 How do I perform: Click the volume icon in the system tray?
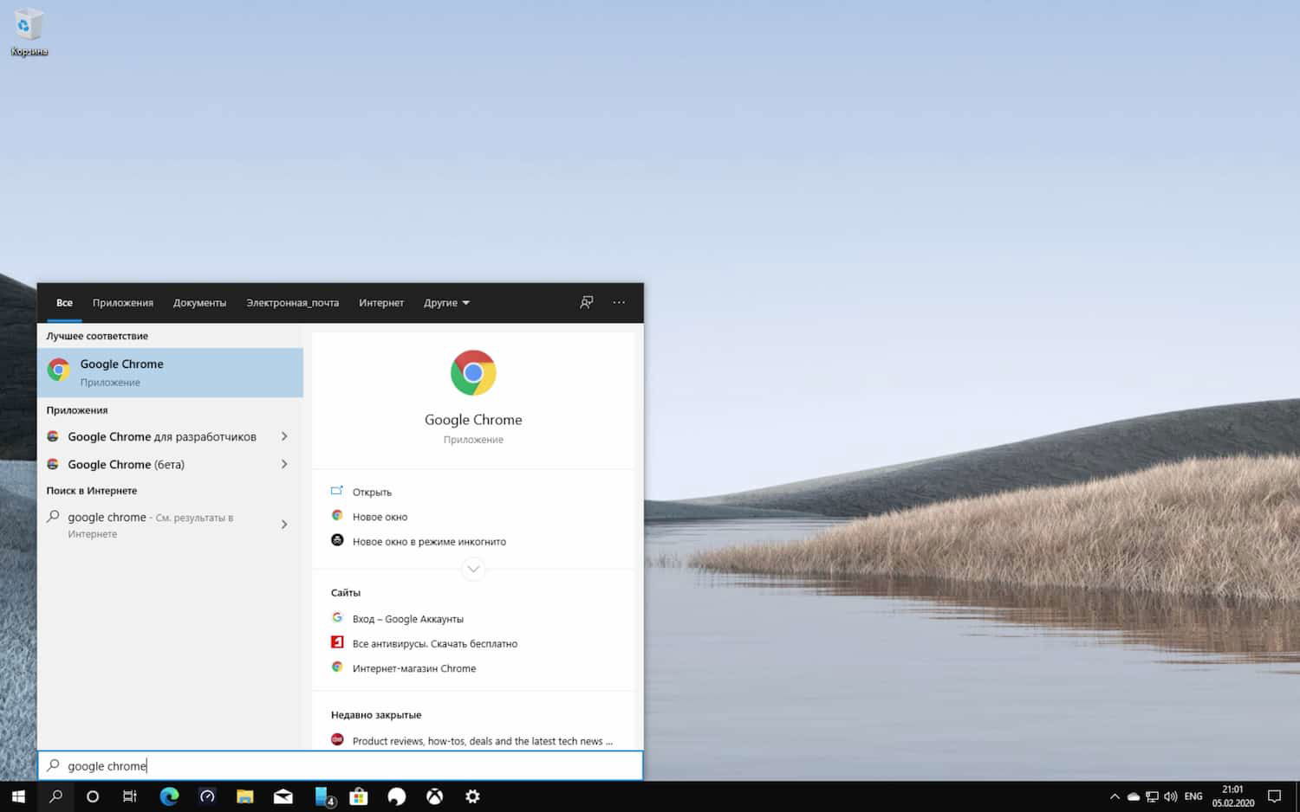click(x=1170, y=796)
